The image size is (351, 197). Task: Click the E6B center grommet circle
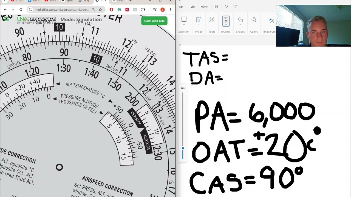(59, 167)
